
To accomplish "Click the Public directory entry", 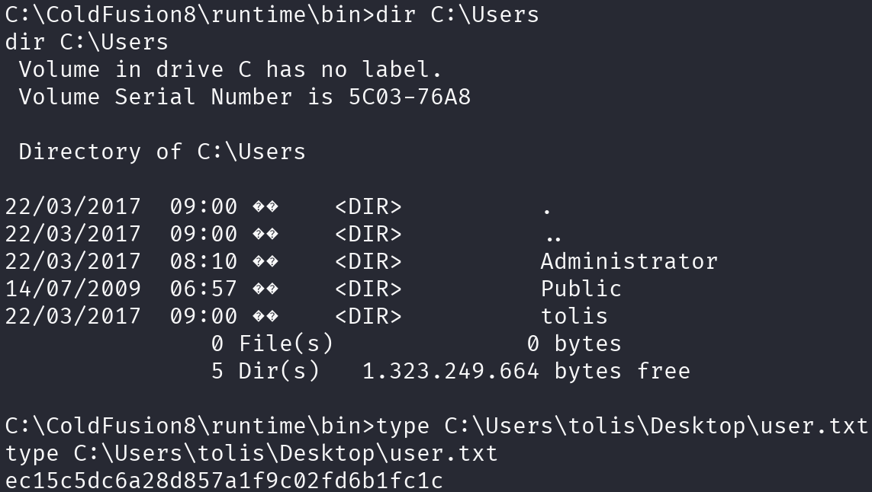I will [x=581, y=288].
